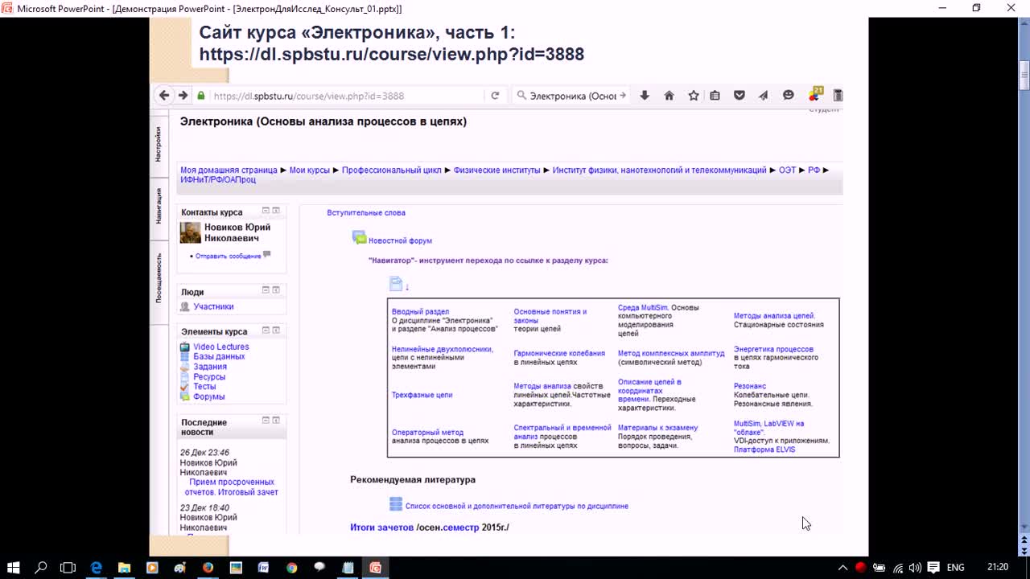Open 'Вступительные слова' section link
The height and width of the screenshot is (579, 1030).
point(366,213)
